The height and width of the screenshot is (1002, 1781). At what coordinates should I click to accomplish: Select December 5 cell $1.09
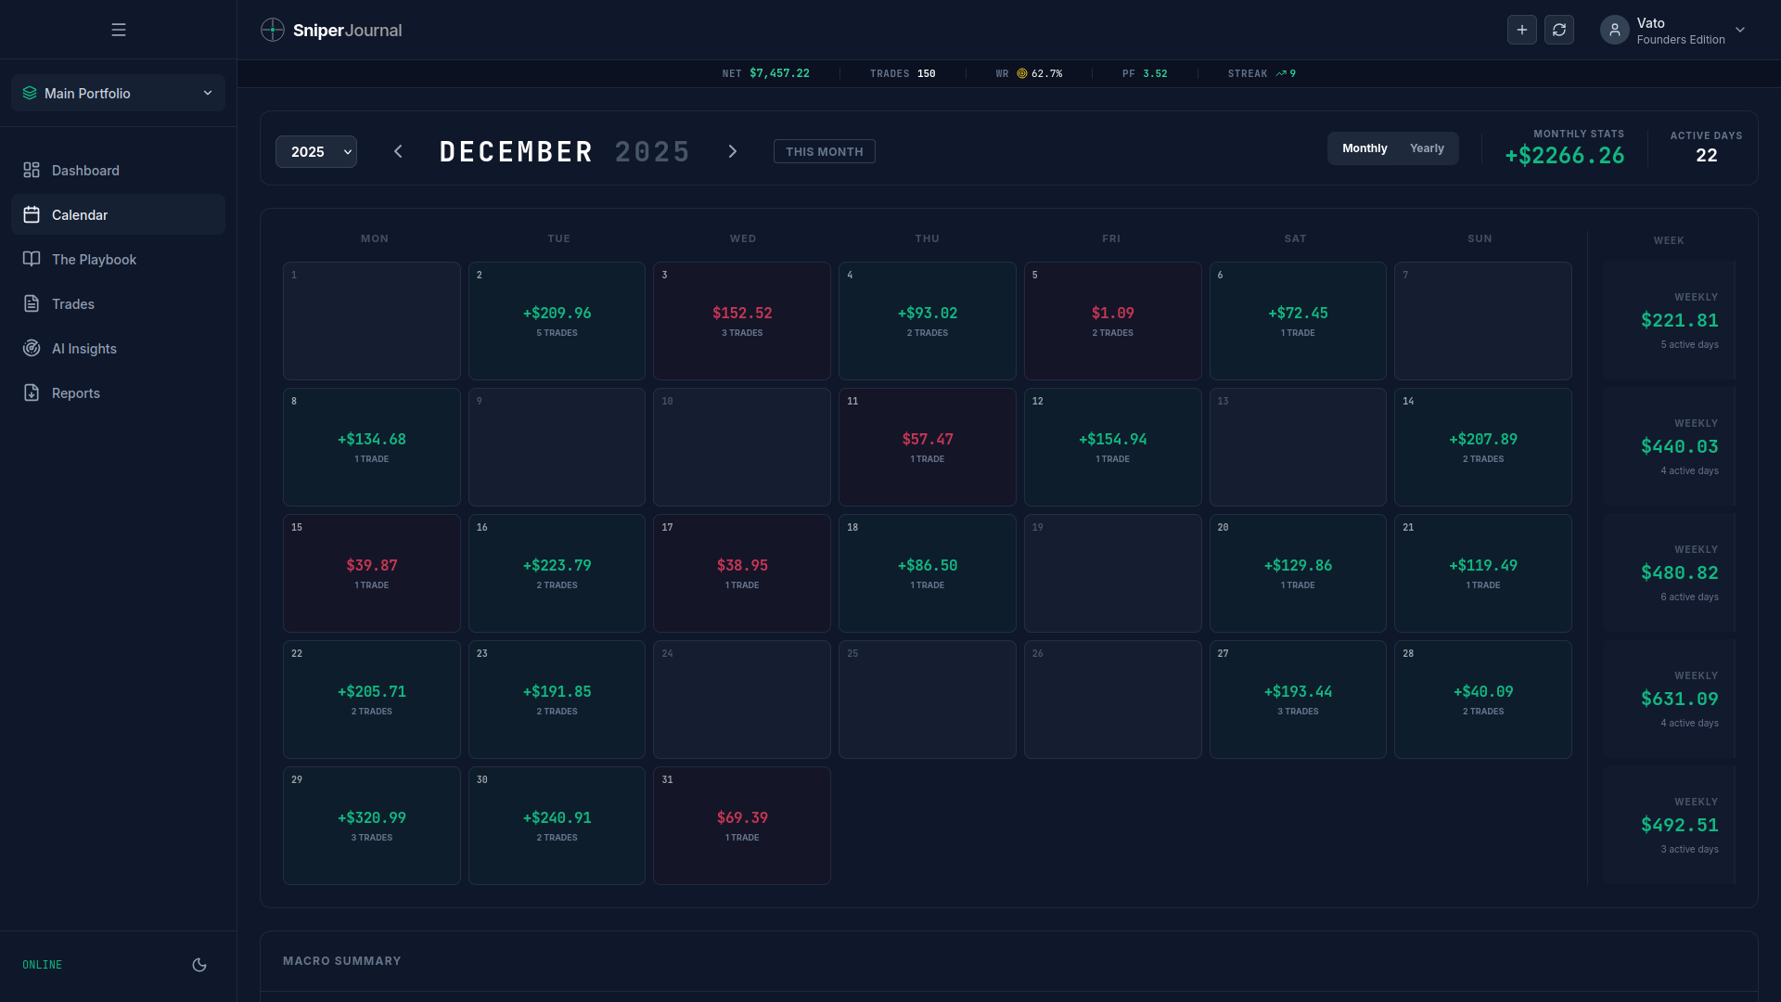point(1113,321)
